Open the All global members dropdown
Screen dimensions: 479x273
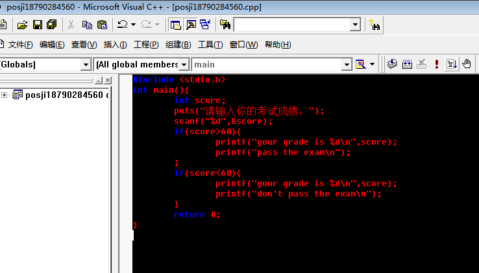(184, 64)
